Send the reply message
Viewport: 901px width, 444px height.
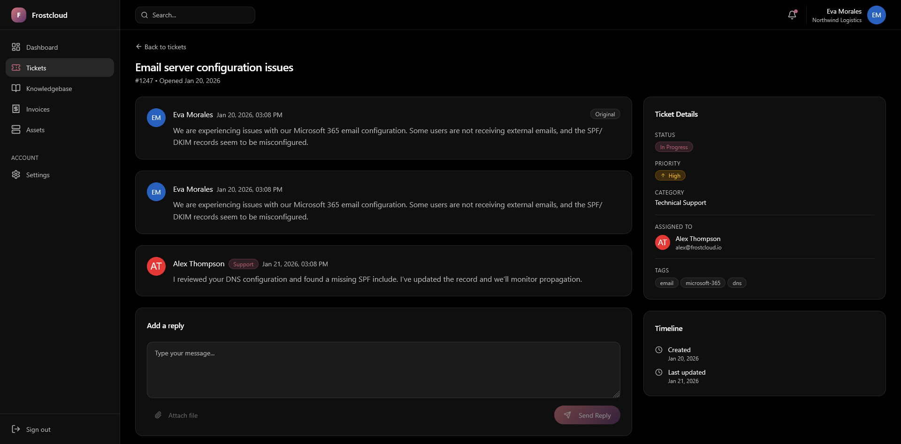587,415
